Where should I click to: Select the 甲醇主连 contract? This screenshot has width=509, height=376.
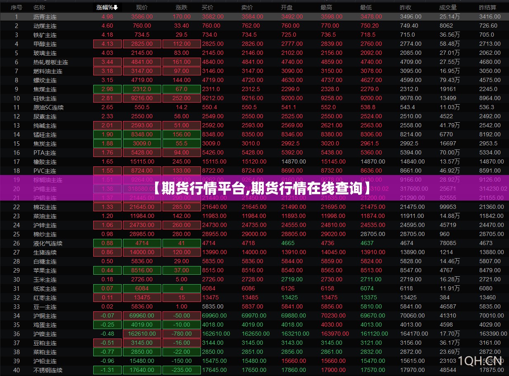[x=45, y=44]
